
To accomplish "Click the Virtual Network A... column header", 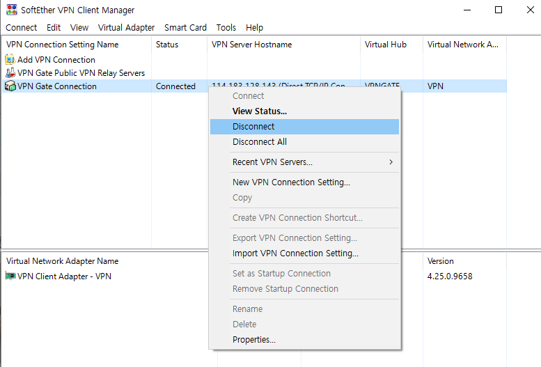I will click(464, 45).
